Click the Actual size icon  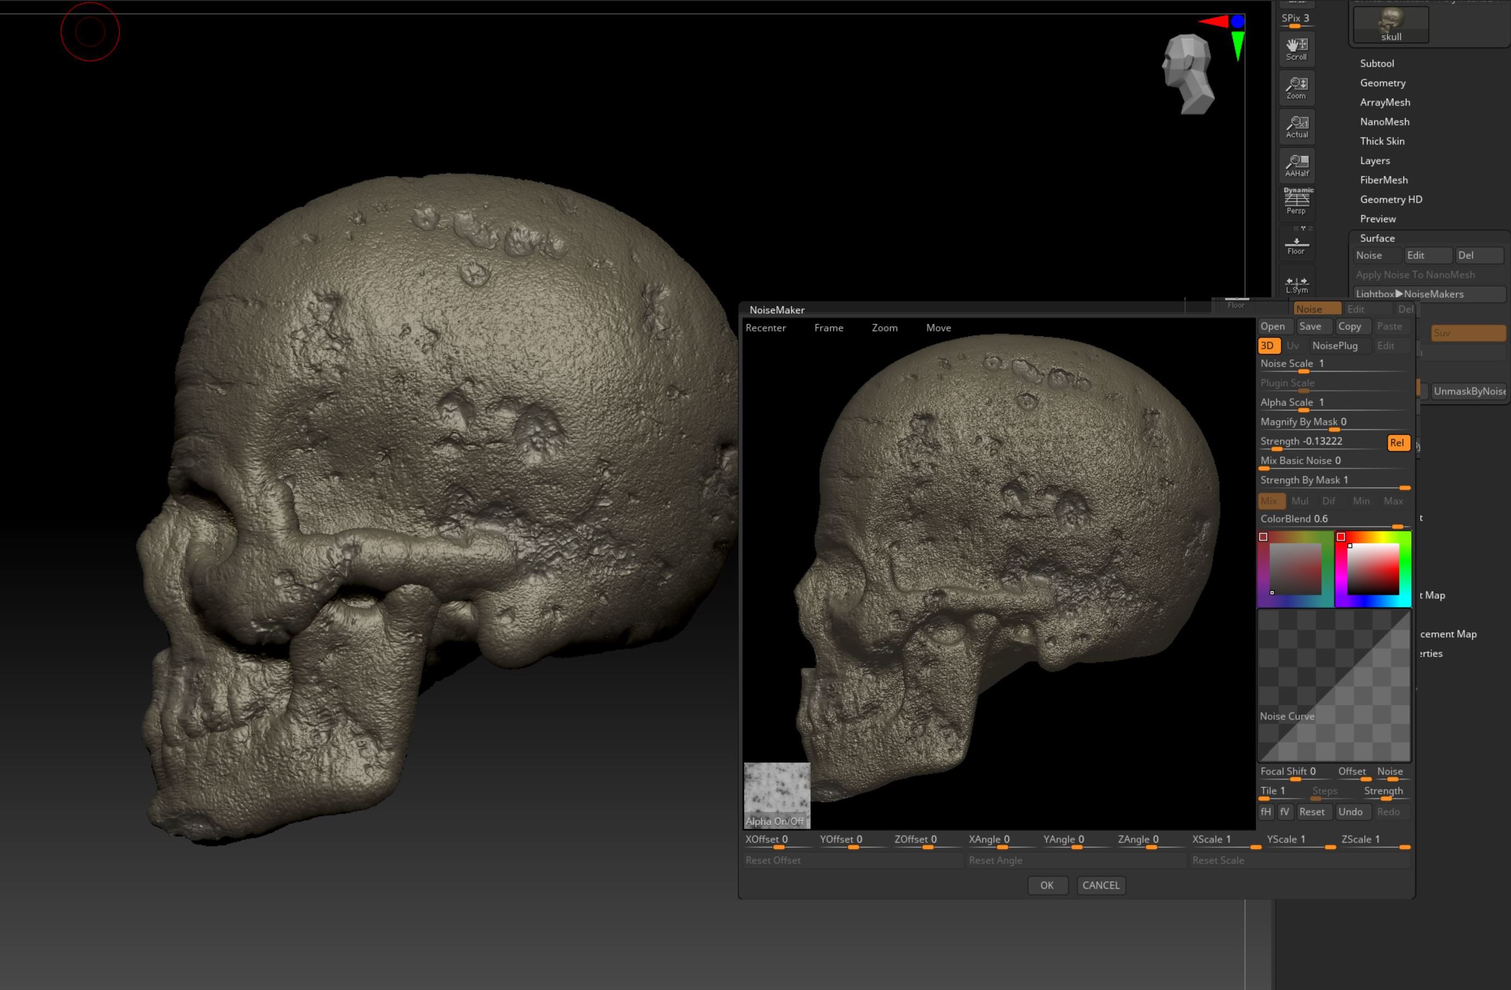pos(1296,126)
